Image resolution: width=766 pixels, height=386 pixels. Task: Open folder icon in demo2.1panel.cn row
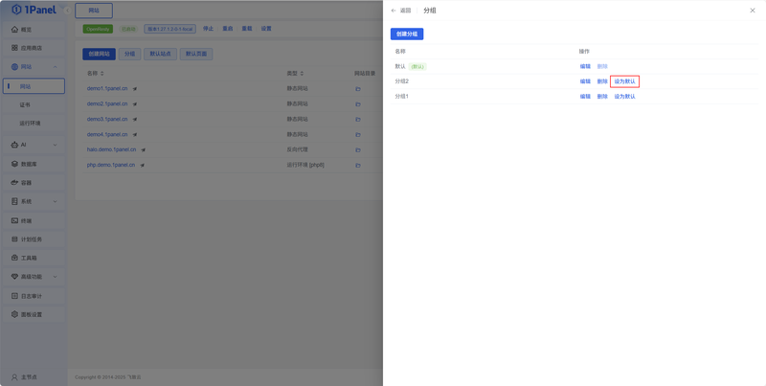(358, 104)
